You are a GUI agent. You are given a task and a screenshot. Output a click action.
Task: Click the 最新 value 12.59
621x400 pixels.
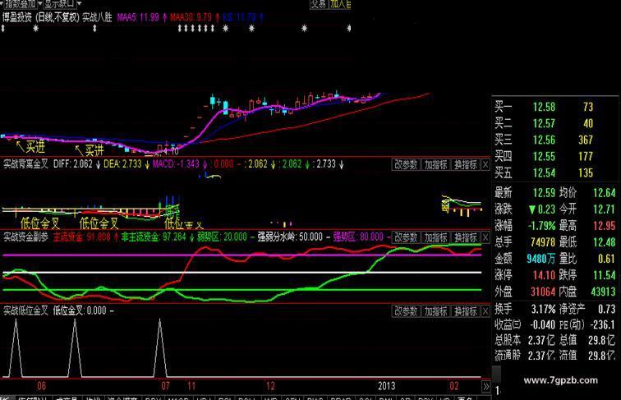(x=544, y=193)
